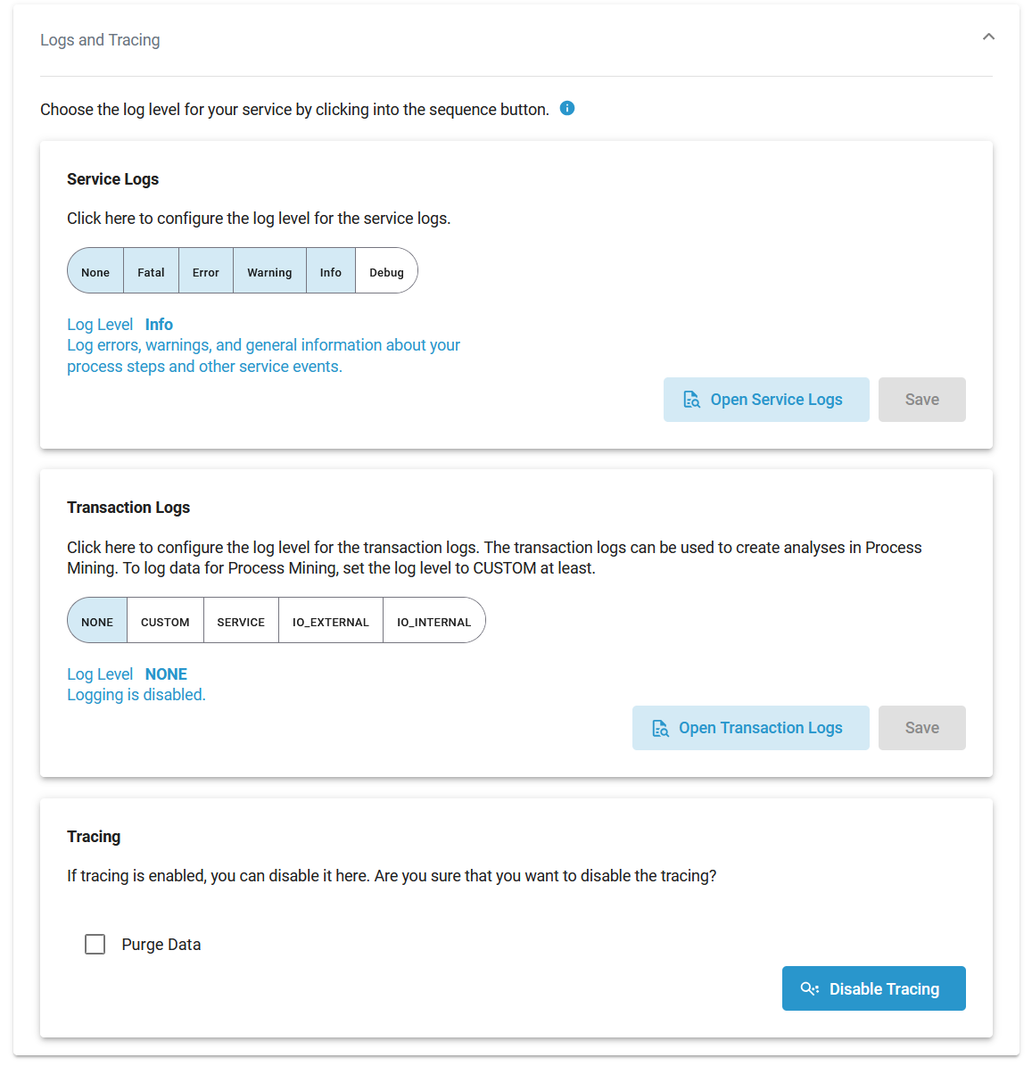Click the blue info icon beside the instructions
1032x1066 pixels.
click(567, 108)
